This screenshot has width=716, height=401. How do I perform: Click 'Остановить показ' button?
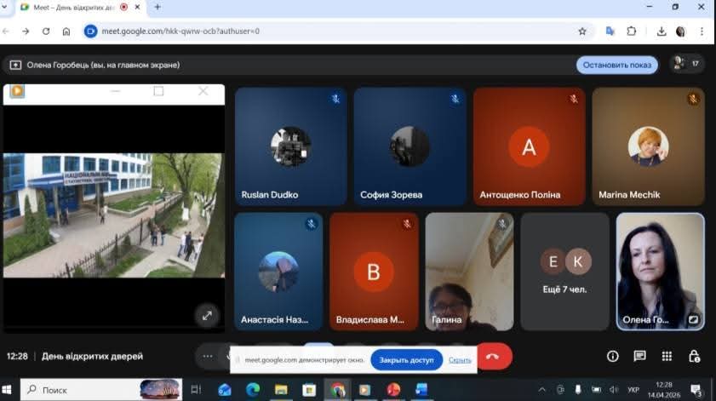[x=617, y=65]
